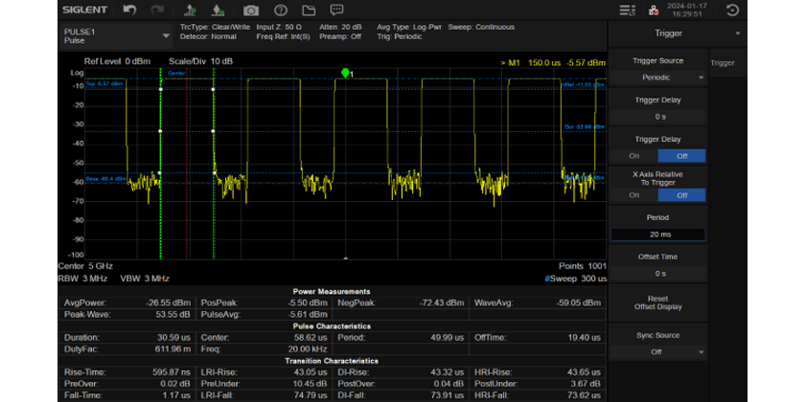The height and width of the screenshot is (402, 805).
Task: Click the preset restore icon at top right
Action: 733,11
